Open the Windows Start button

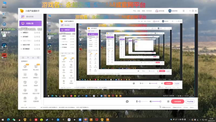(x=3, y=120)
